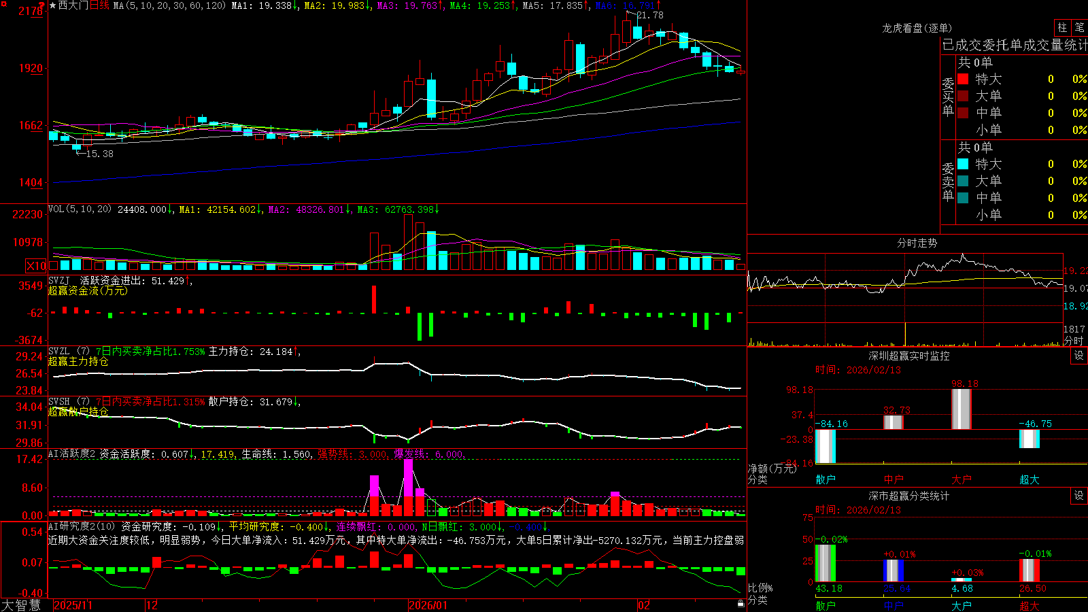This screenshot has width=1088, height=612.
Task: Open the AI研究度2(10) indicator label
Action: [82, 526]
